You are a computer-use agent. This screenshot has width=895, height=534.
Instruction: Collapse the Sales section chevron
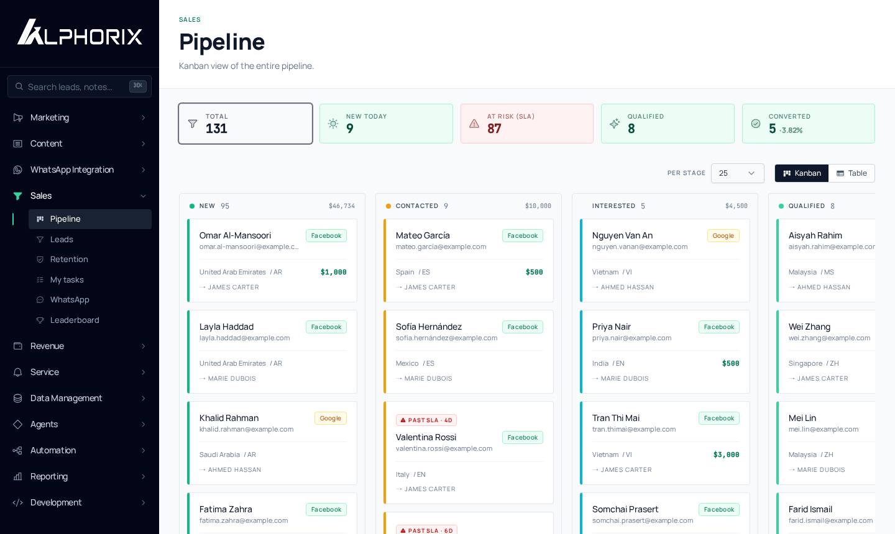coord(143,196)
